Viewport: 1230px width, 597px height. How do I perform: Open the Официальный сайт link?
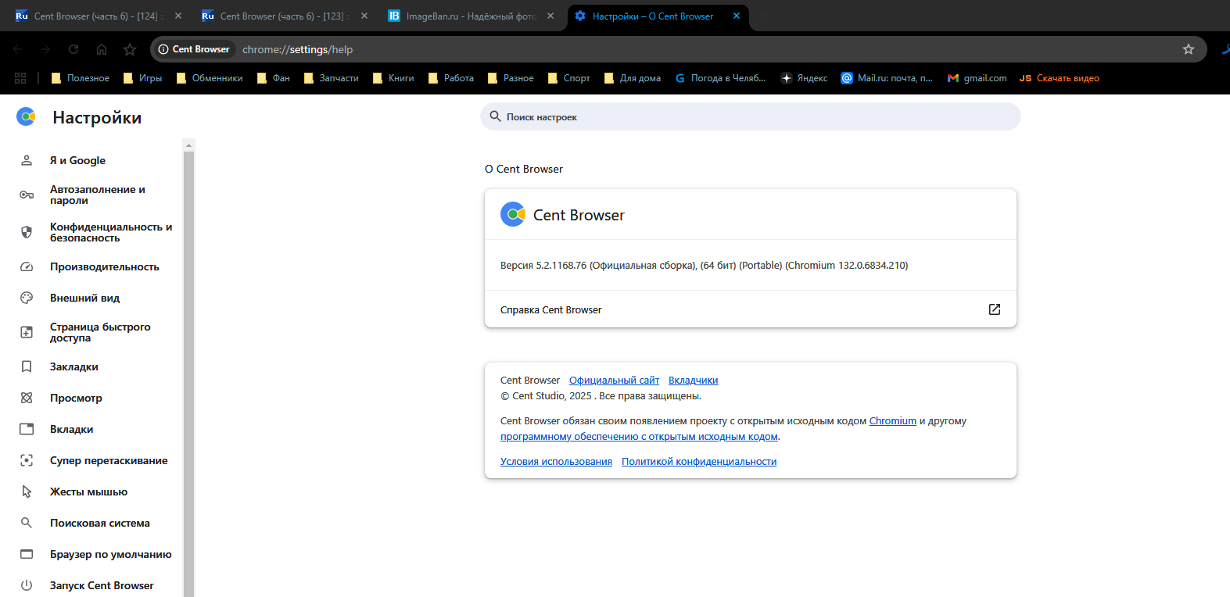point(614,381)
